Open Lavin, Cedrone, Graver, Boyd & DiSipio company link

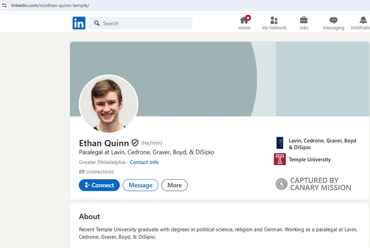coord(322,144)
